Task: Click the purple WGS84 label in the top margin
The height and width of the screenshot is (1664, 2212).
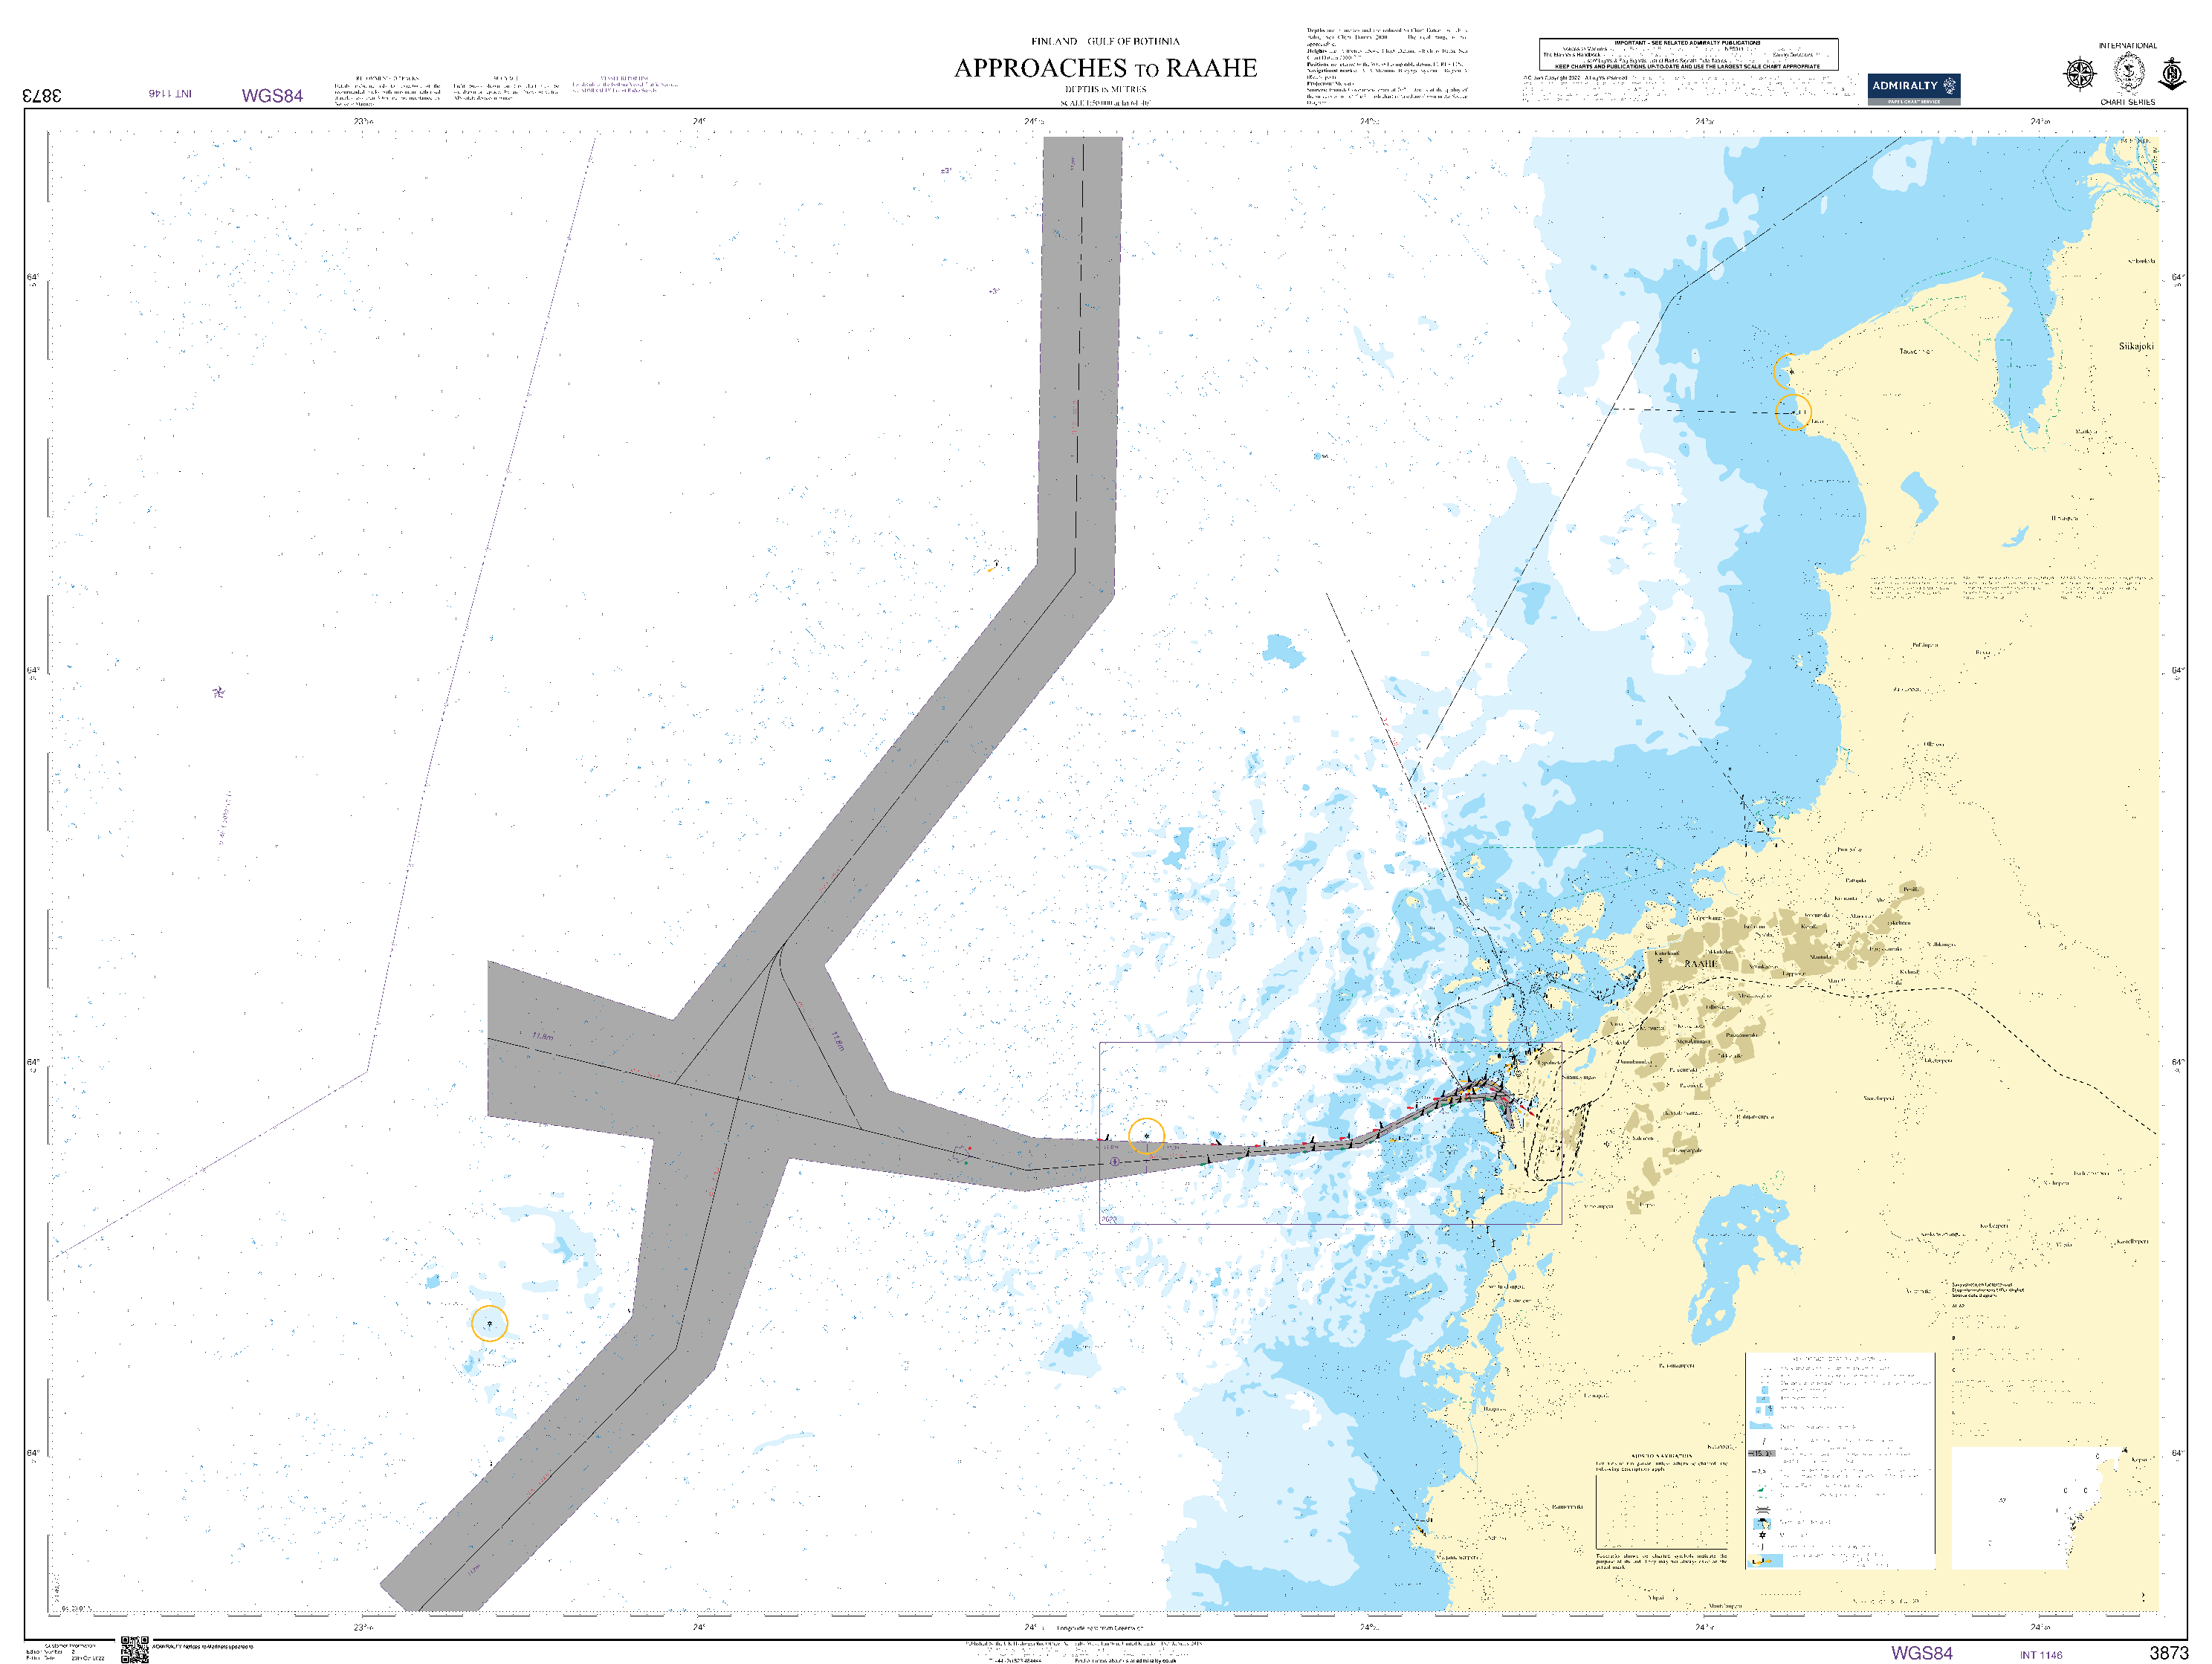Action: click(272, 96)
